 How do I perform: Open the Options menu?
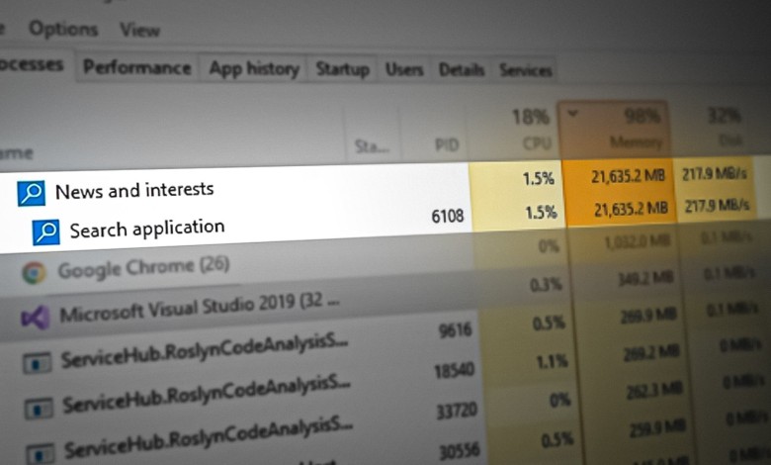point(63,29)
